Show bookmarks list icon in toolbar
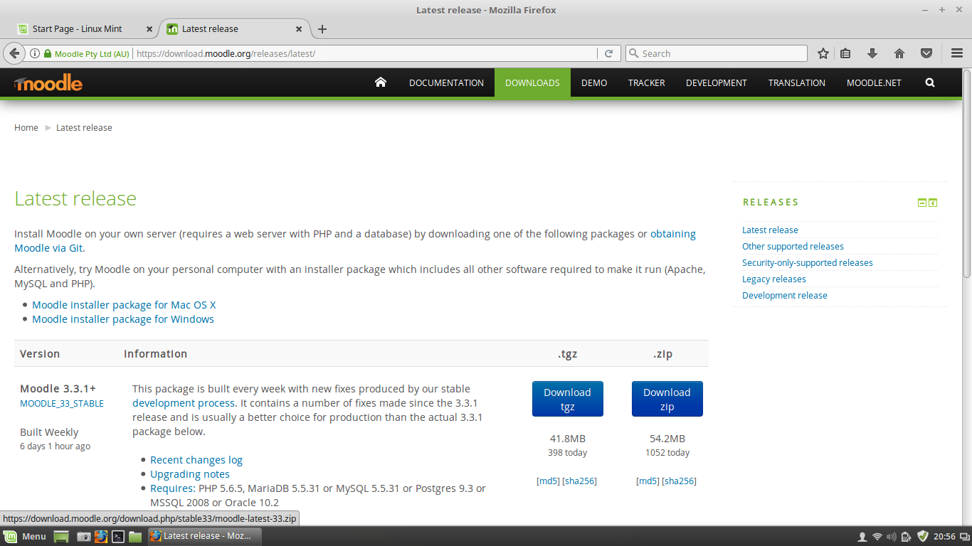The width and height of the screenshot is (972, 546). (x=845, y=53)
